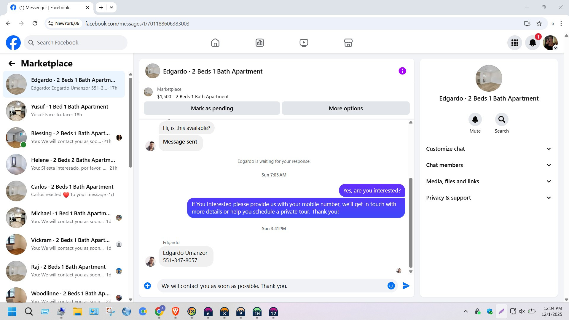Open Windows Start menu
This screenshot has height=320, width=569.
pos(12,312)
